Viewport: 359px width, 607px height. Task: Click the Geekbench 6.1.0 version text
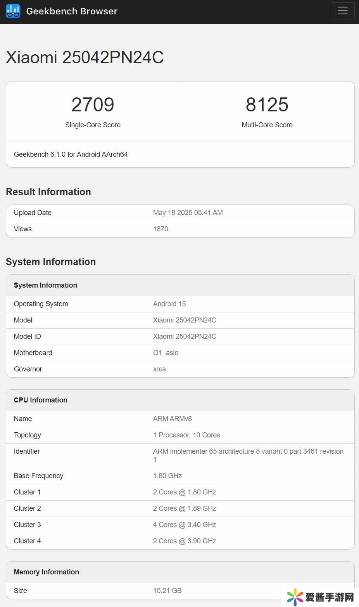tap(71, 154)
